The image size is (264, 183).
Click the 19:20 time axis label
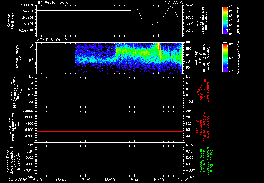(159, 180)
